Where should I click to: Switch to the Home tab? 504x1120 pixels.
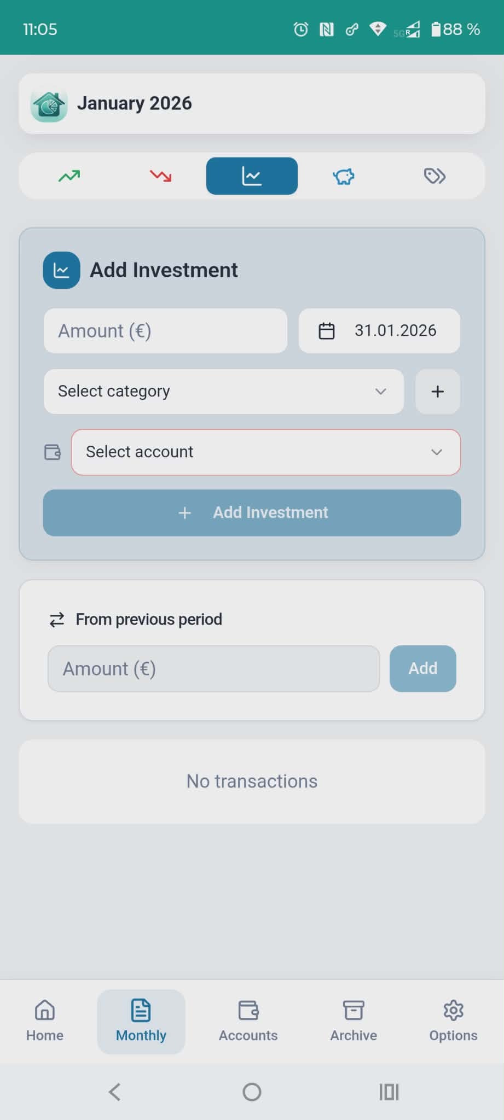(44, 1020)
